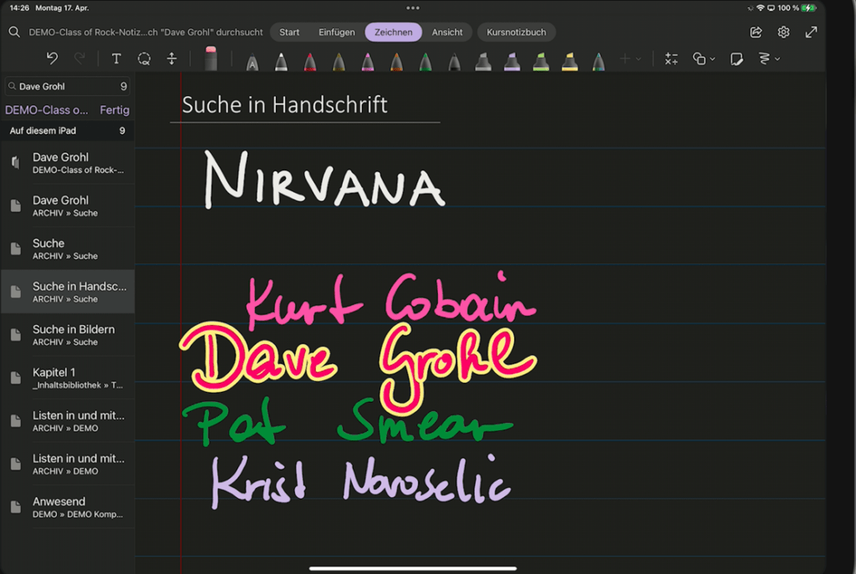Expand the shapes dropdown chevron
Screen dimensions: 856x574
712,59
